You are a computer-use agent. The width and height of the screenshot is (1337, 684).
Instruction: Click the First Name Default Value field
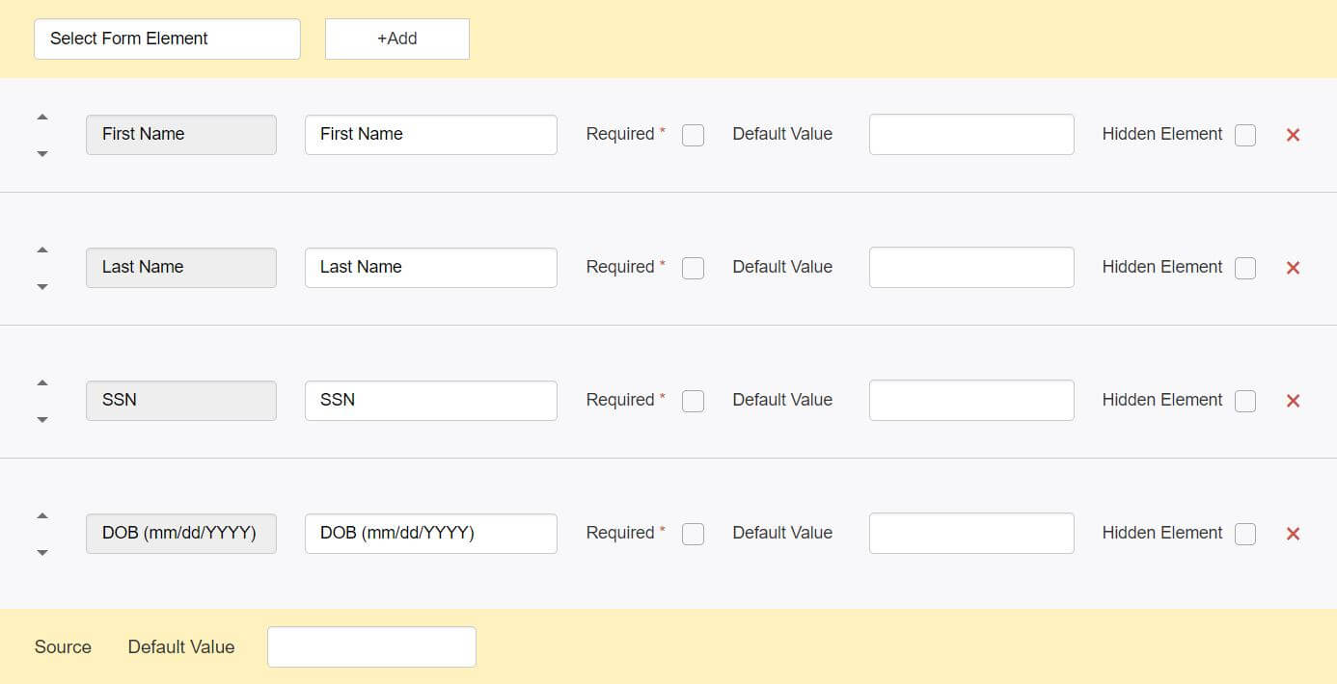(x=971, y=134)
